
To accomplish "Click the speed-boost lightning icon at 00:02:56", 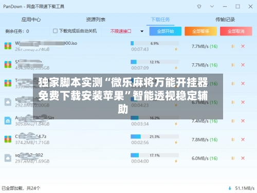I will click(x=176, y=143).
